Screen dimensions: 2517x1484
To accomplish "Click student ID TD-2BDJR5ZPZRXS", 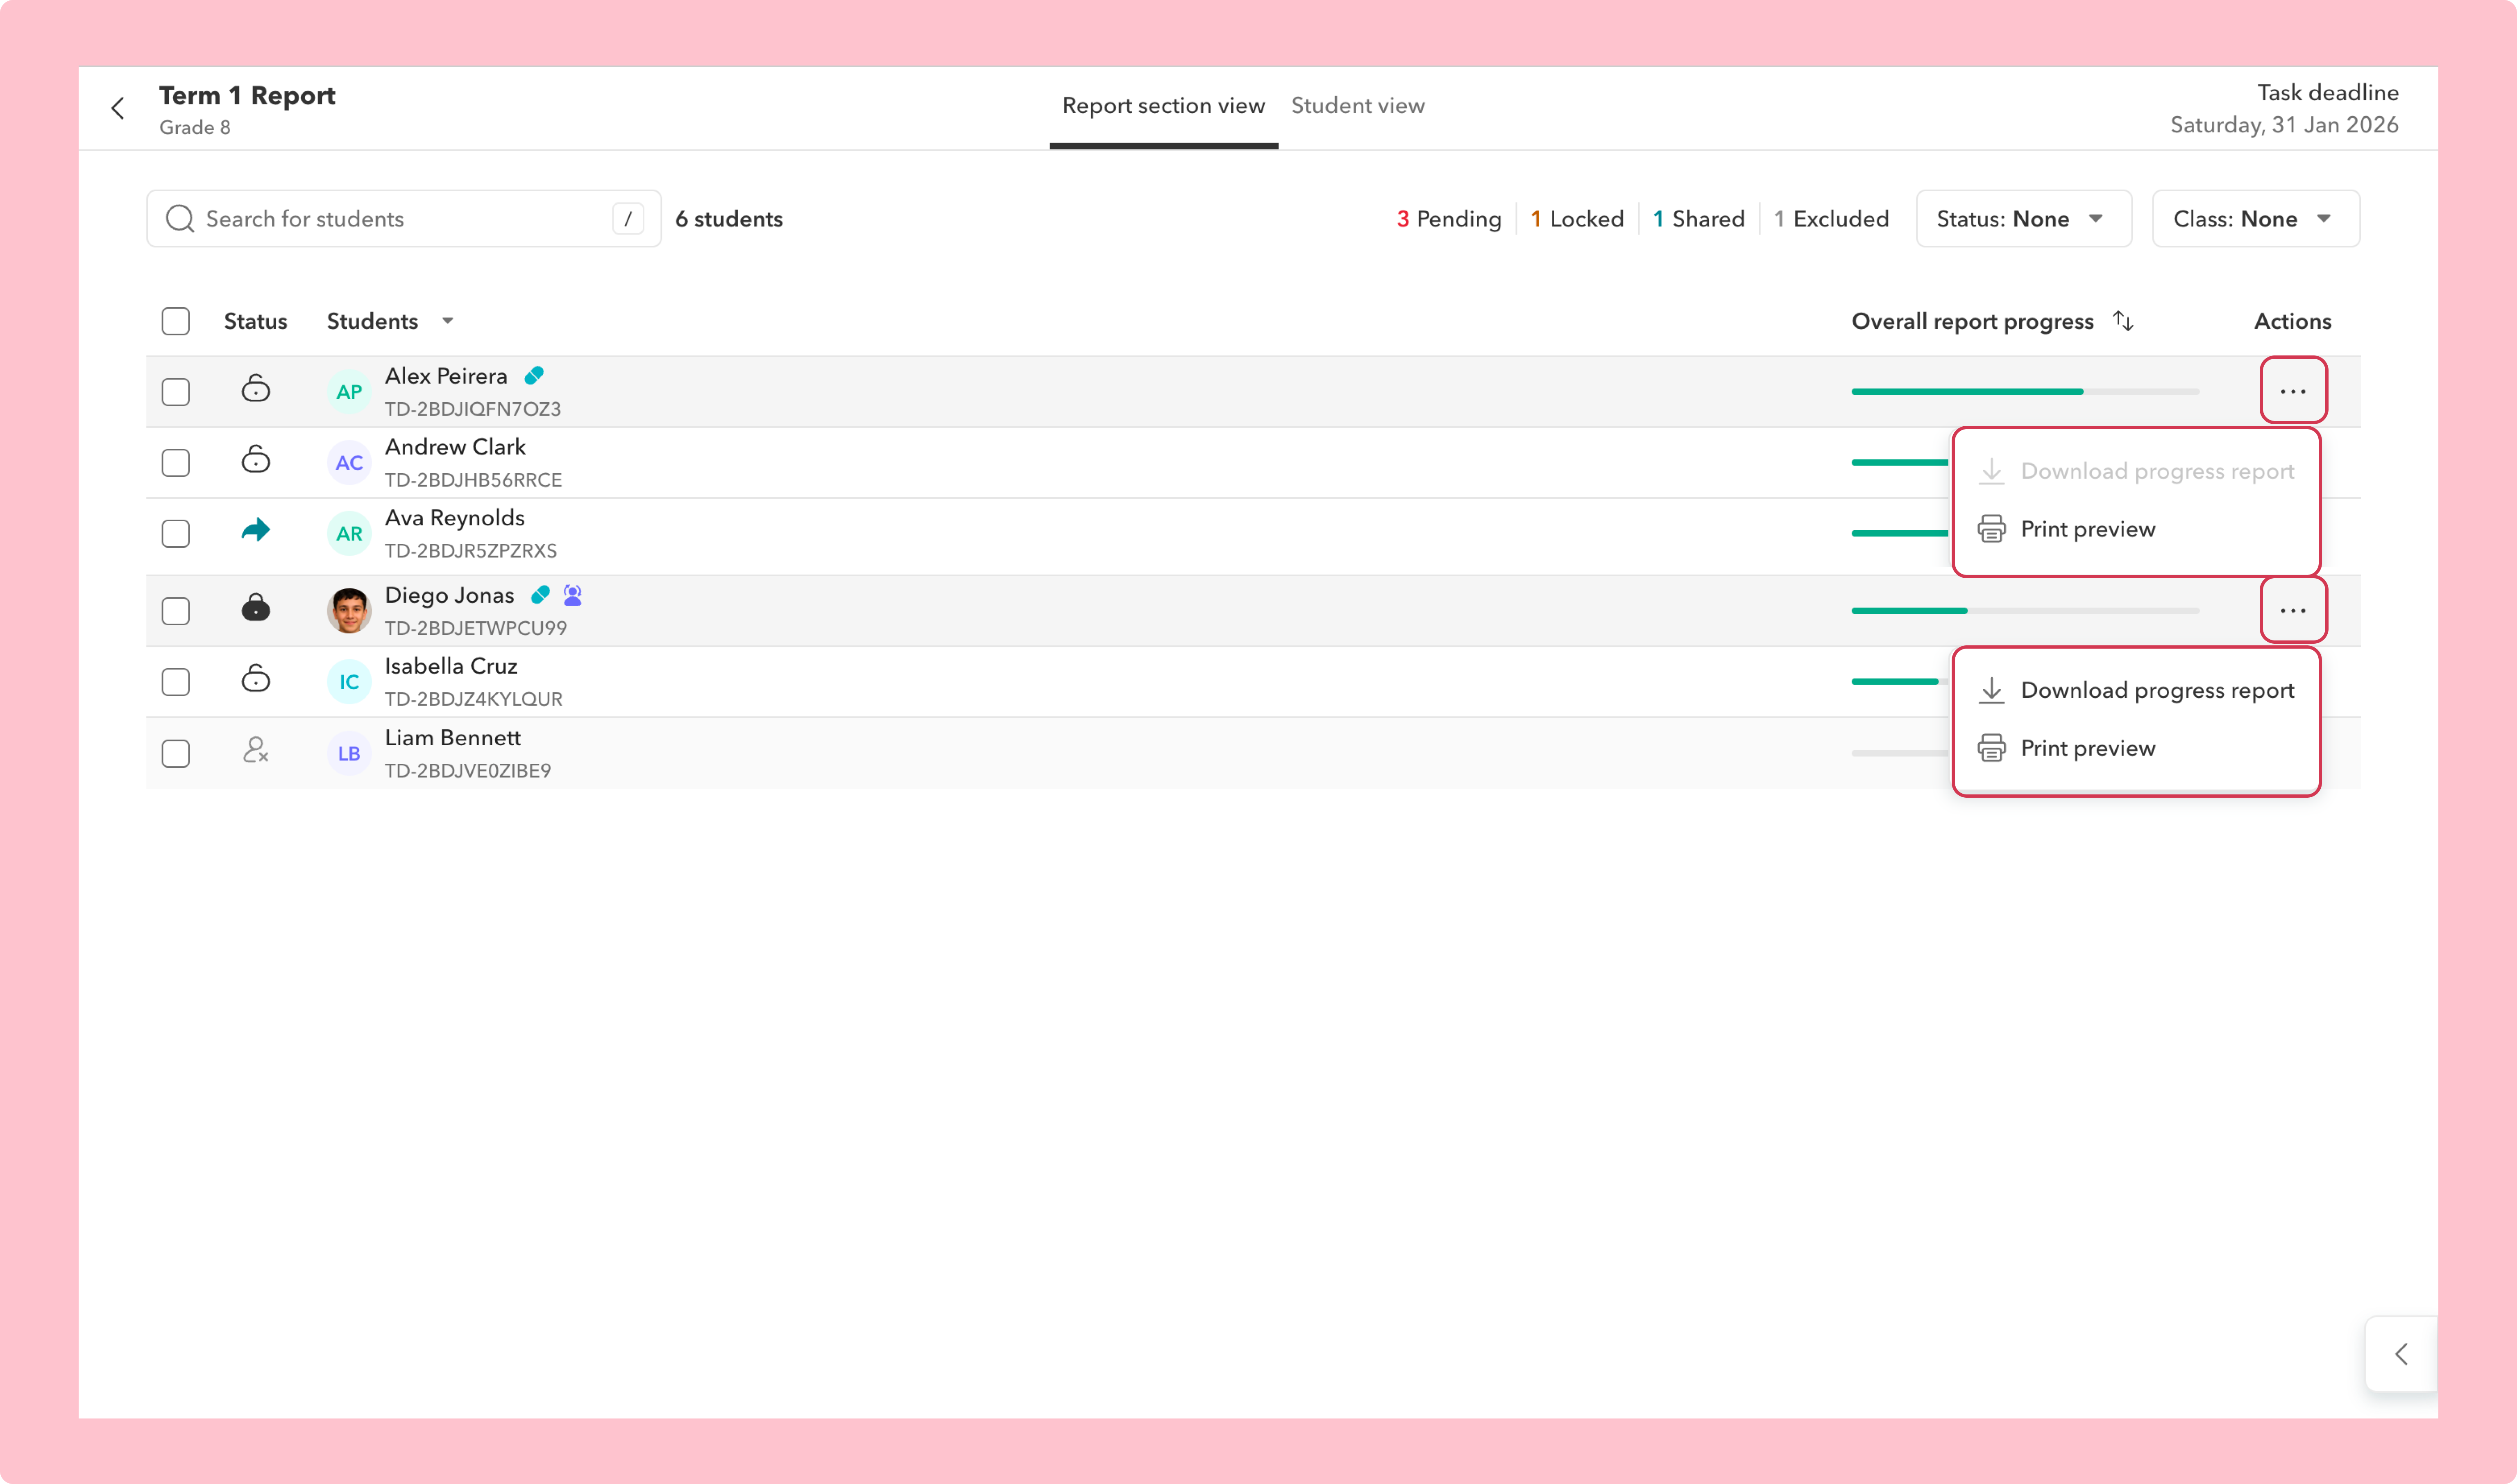I will tap(470, 551).
